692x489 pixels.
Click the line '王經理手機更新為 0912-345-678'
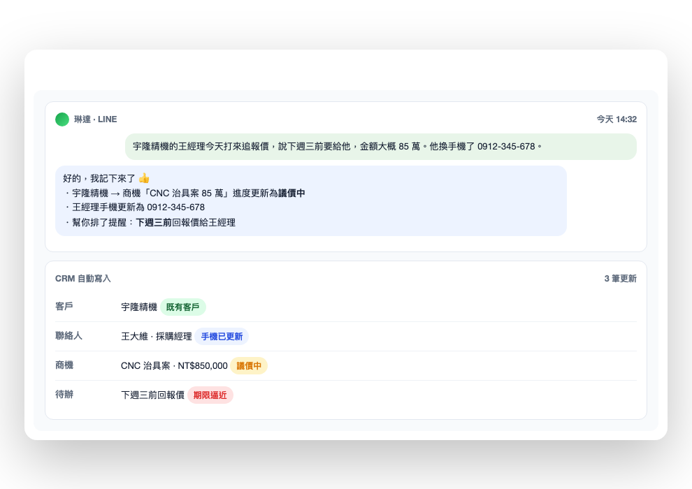point(134,207)
